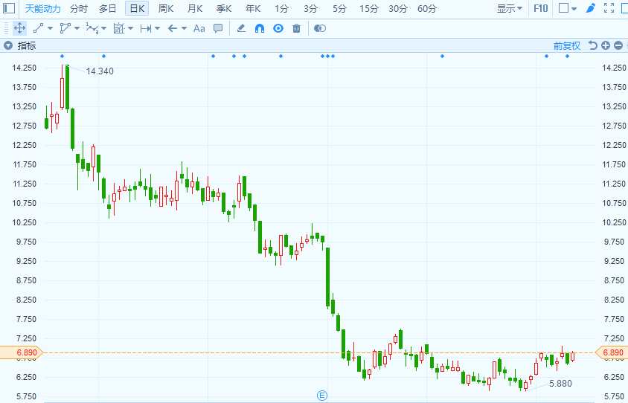This screenshot has height=403, width=628.
Task: Select the range interval tool
Action: click(146, 28)
